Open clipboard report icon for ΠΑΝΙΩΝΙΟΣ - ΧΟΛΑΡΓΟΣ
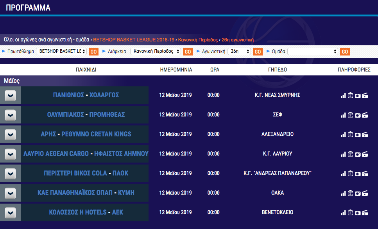 351,95
